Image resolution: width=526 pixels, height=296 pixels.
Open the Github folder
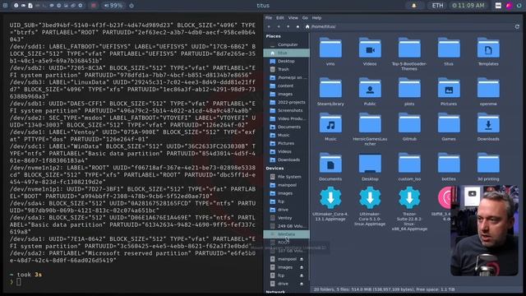pyautogui.click(x=409, y=127)
